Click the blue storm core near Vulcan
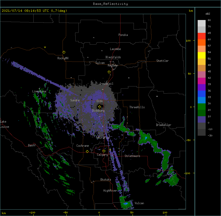221x216 pixels. [x=125, y=204]
